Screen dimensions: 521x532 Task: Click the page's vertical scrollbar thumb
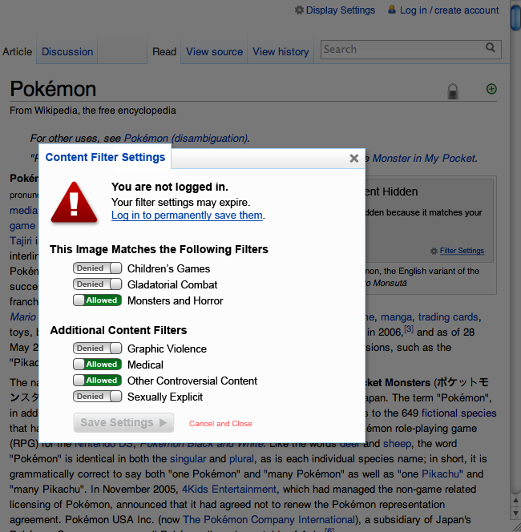515,17
